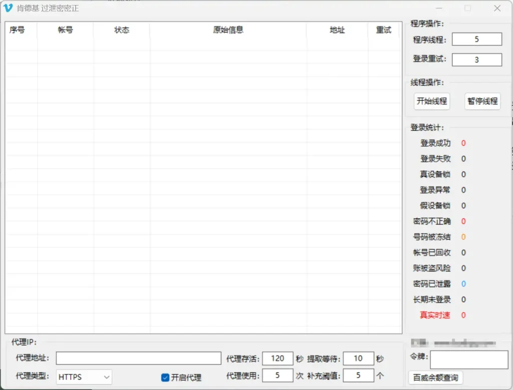Click the 百威余额查询 query button
This screenshot has height=390, width=513.
435,377
